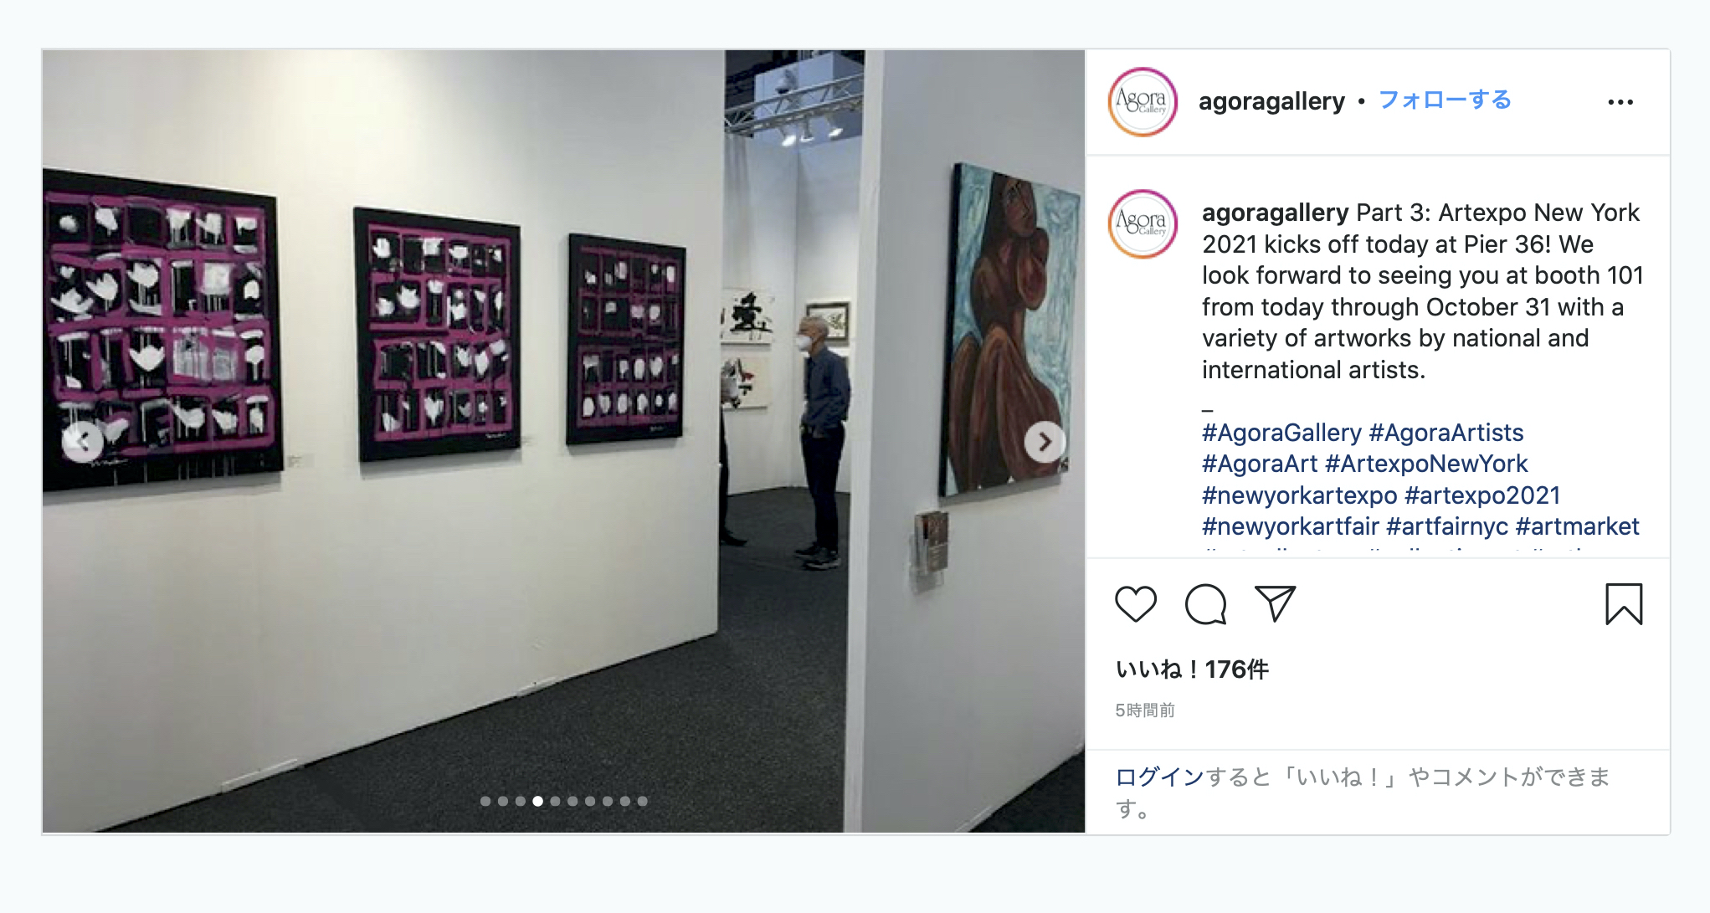This screenshot has width=1710, height=913.
Task: Open comments via the speech bubble icon
Action: point(1205,604)
